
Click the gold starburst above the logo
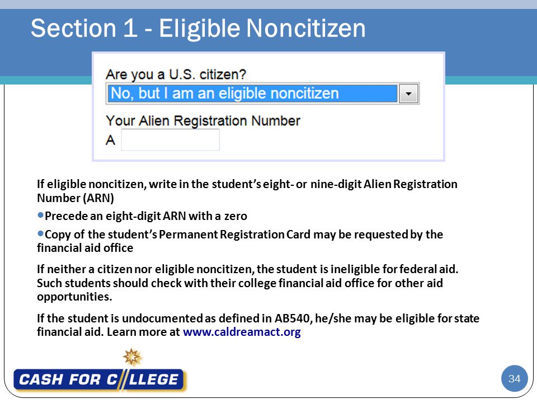tap(132, 357)
